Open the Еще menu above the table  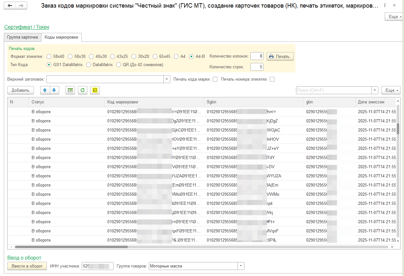(x=391, y=90)
